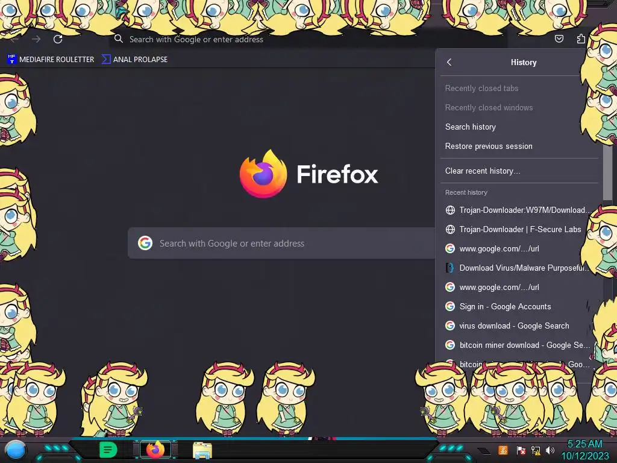Open network status tray icon

point(536,450)
